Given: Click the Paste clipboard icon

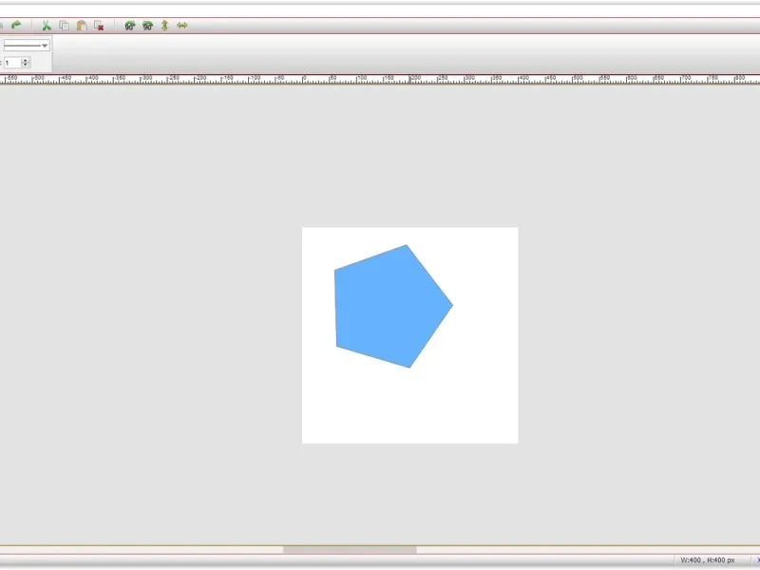Looking at the screenshot, I should click(x=82, y=26).
